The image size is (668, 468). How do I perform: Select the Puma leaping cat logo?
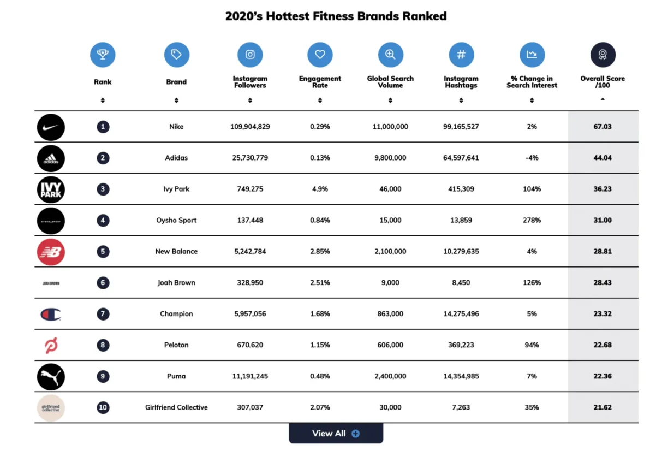tap(51, 376)
